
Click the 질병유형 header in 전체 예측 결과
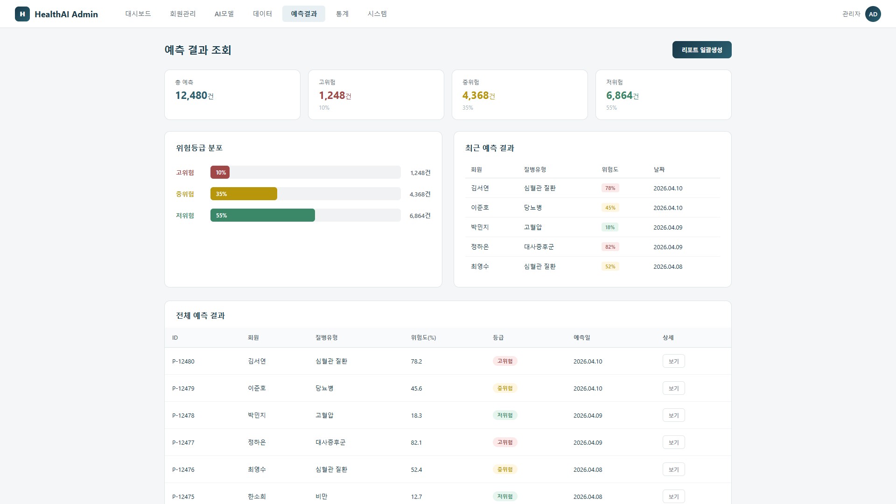pos(326,338)
